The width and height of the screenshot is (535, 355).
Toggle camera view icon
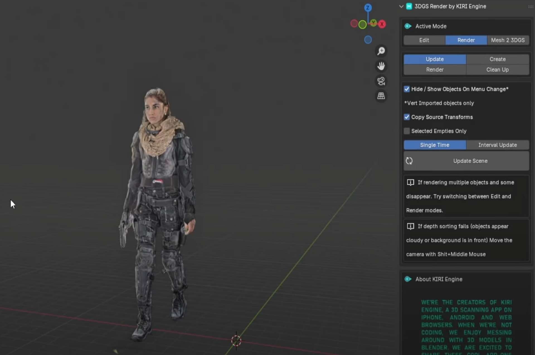tap(381, 81)
